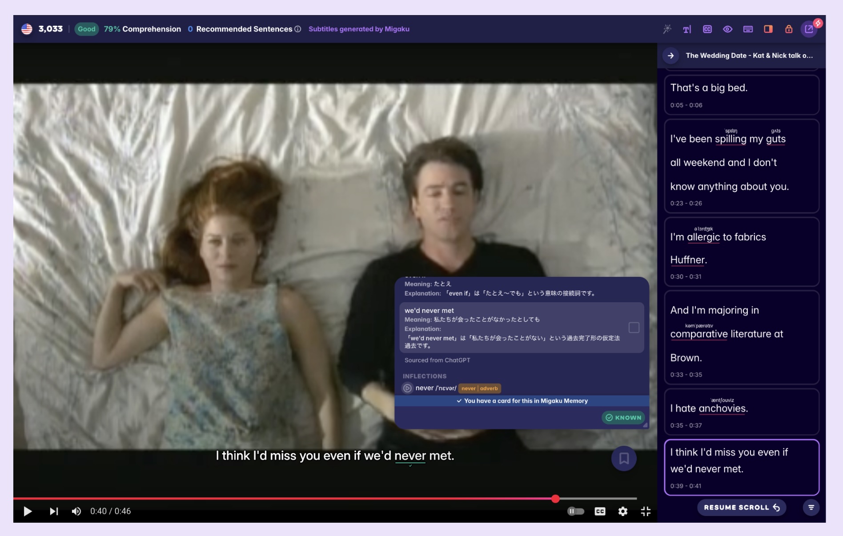The height and width of the screenshot is (536, 843).
Task: Click the lightning badge on the pop-out icon
Action: point(818,23)
